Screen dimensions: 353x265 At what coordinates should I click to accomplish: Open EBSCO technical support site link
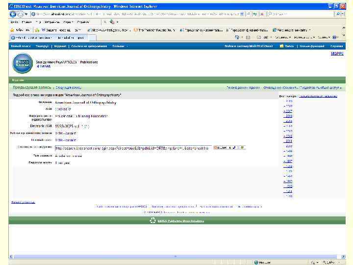(x=122, y=207)
